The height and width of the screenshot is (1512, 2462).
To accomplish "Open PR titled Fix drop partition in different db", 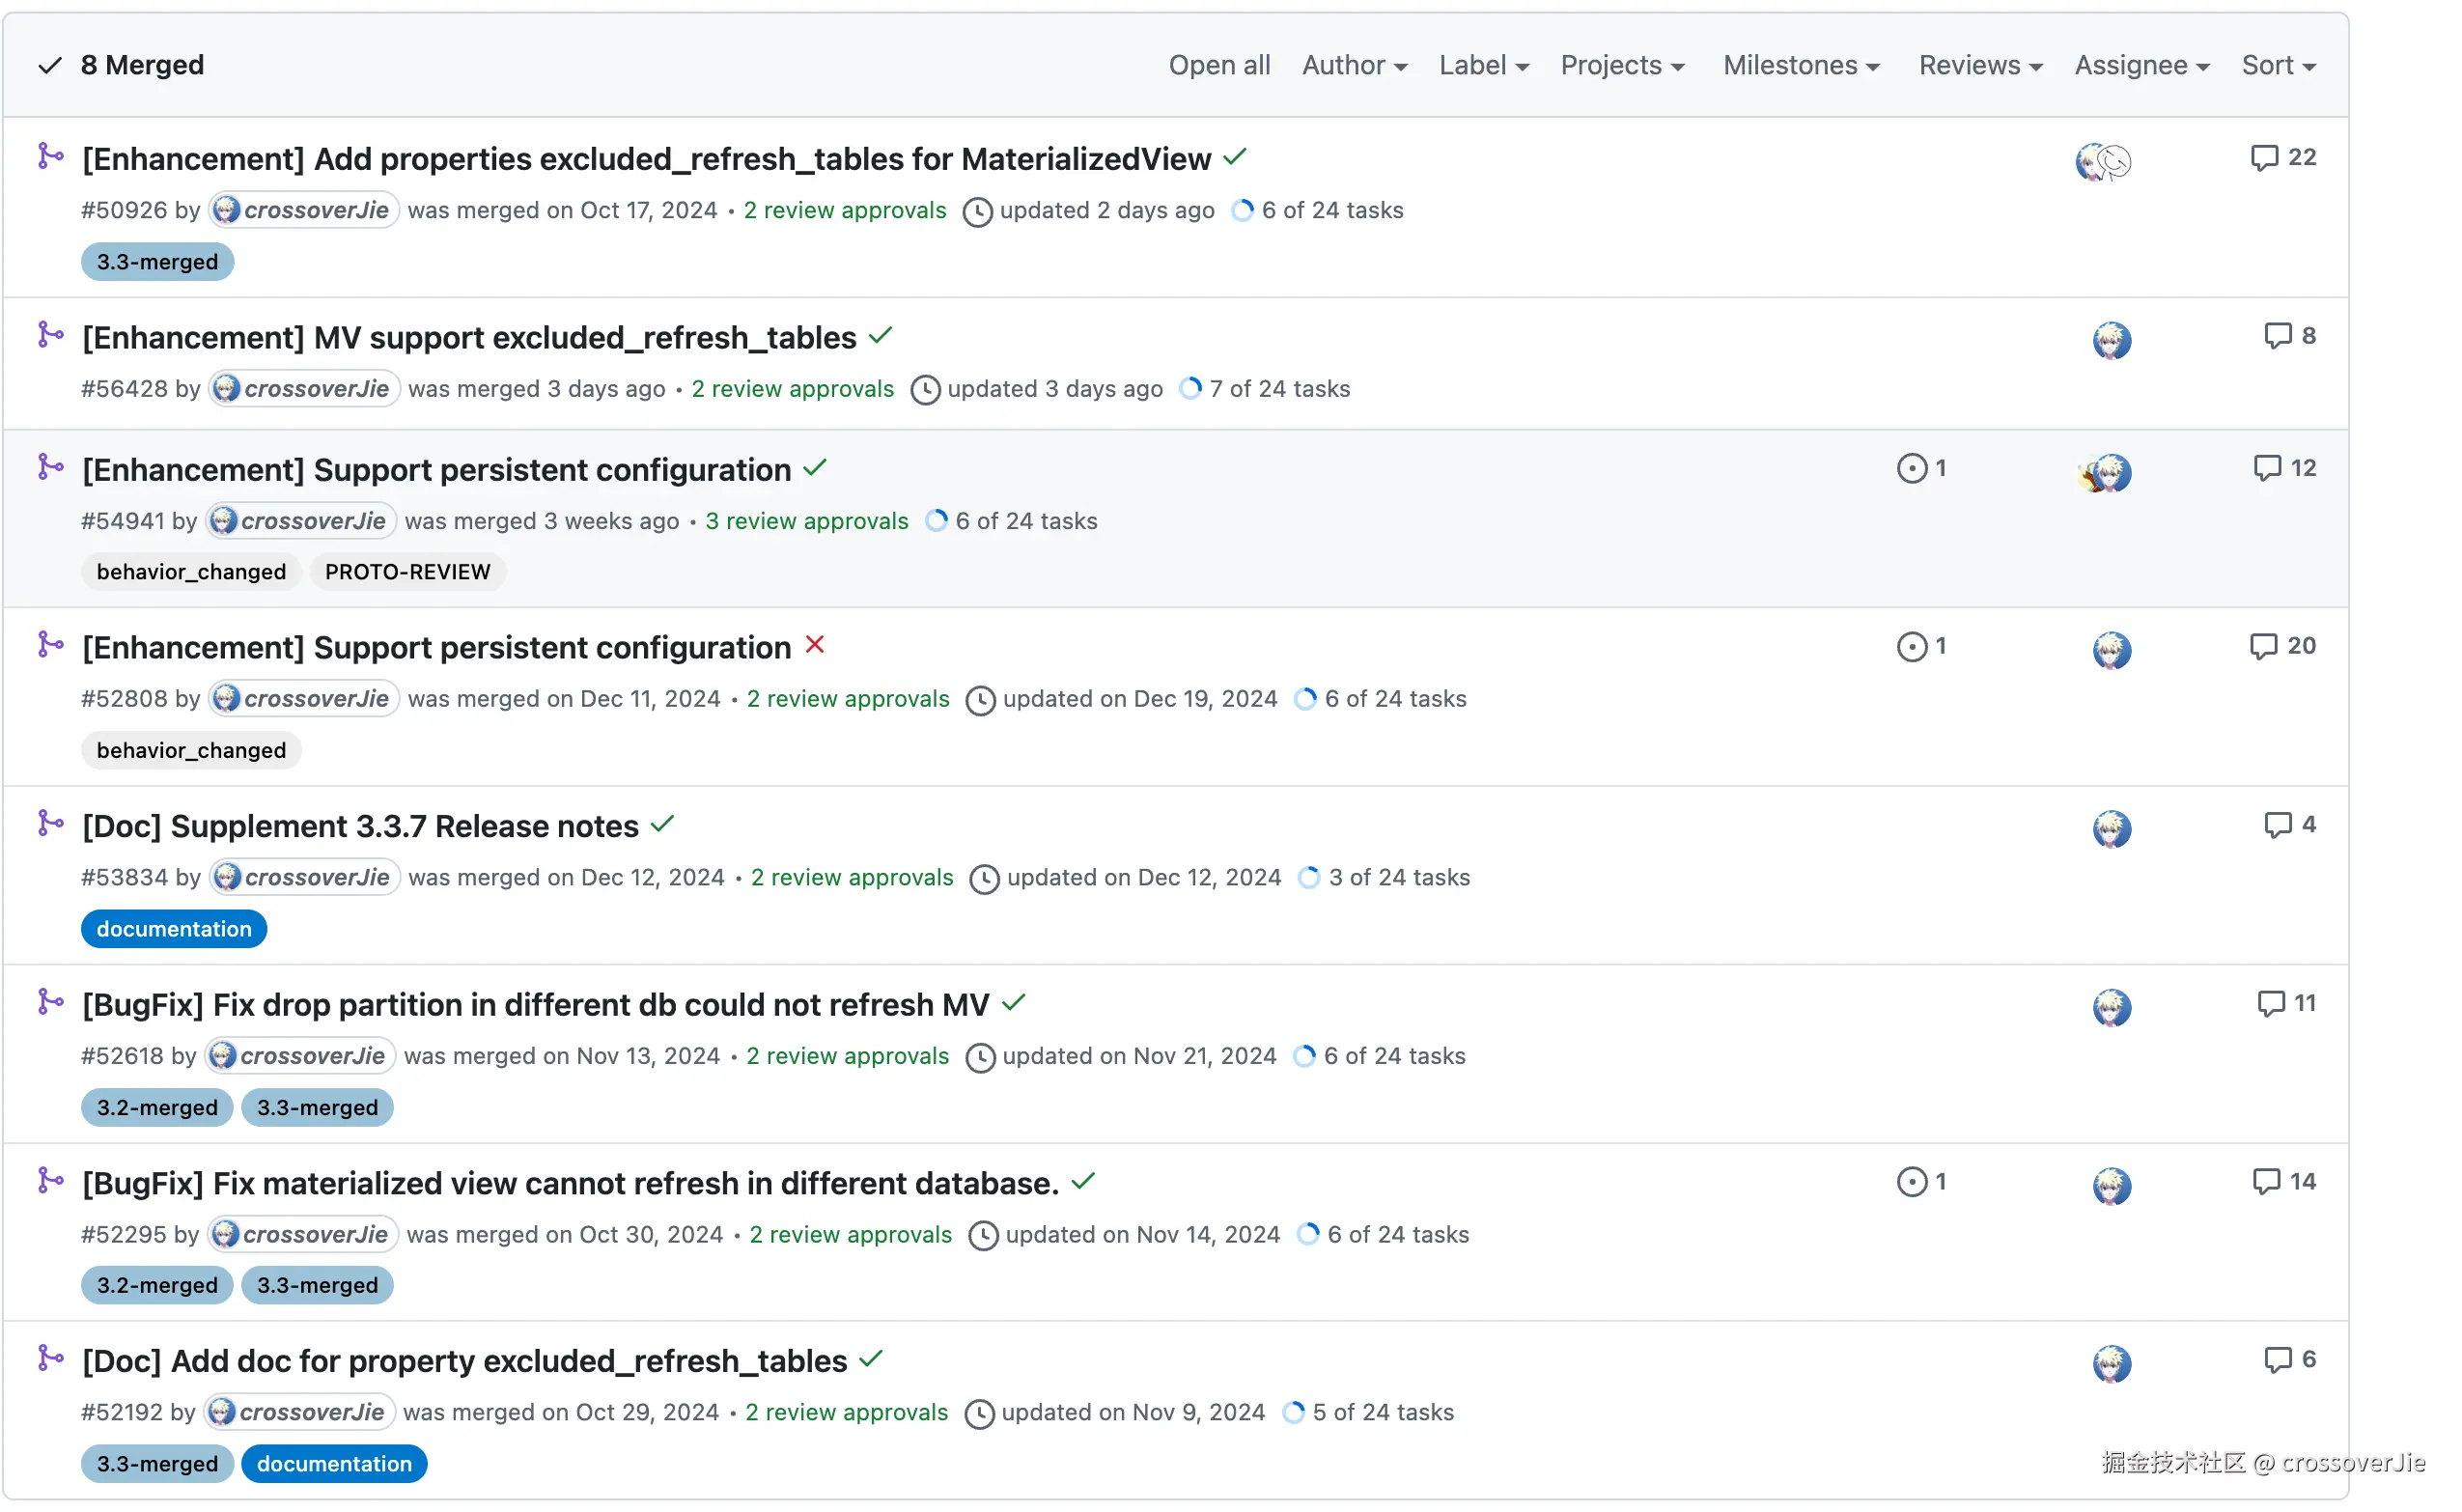I will pos(535,1004).
